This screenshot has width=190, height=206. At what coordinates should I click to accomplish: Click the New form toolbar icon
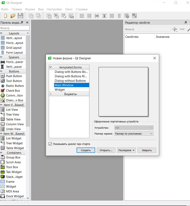tap(5, 16)
